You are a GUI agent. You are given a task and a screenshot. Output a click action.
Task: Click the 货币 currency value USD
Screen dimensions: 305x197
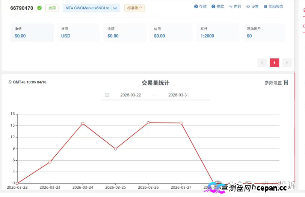click(x=66, y=36)
